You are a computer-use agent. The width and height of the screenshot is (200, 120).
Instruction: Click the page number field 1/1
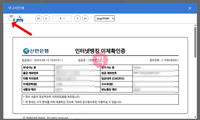click(62, 19)
